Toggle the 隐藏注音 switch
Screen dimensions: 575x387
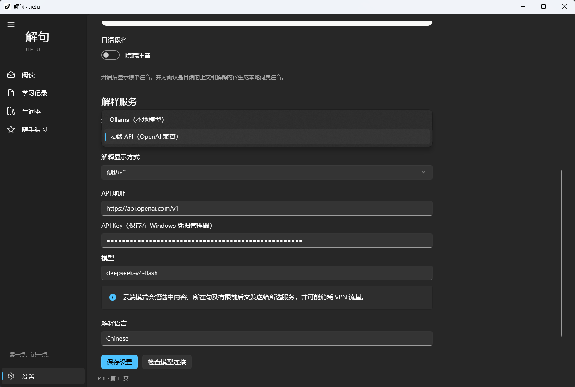[111, 55]
